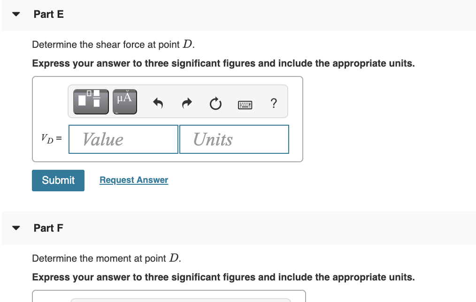Screen dimensions: 476x302
Task: Collapse the Part F section
Action: [15, 228]
